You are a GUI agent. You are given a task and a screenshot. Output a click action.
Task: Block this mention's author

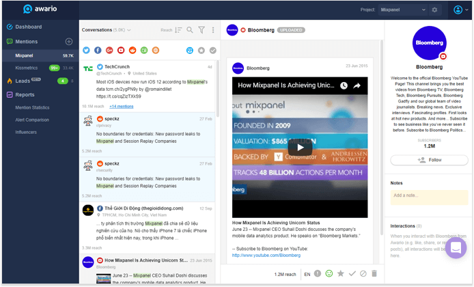363,273
